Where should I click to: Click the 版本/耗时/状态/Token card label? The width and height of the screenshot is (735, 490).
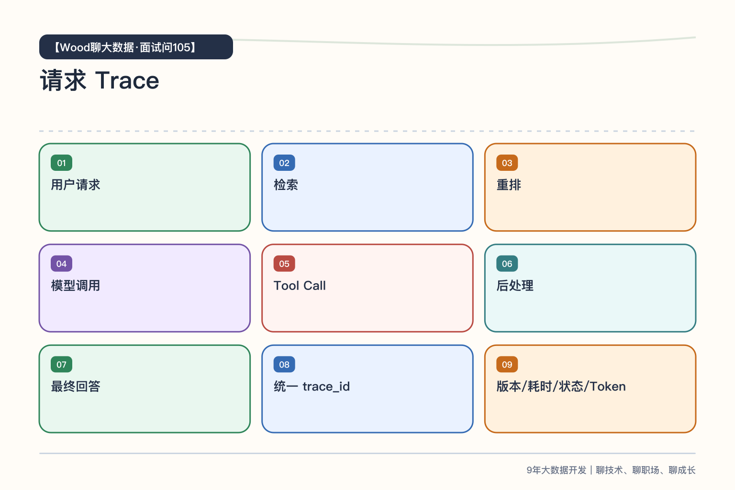point(561,387)
